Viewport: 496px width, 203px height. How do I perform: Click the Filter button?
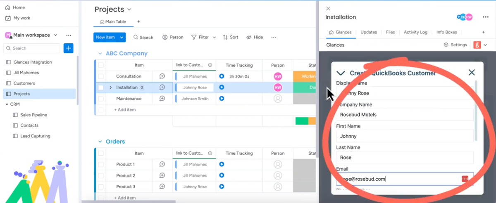(x=200, y=37)
